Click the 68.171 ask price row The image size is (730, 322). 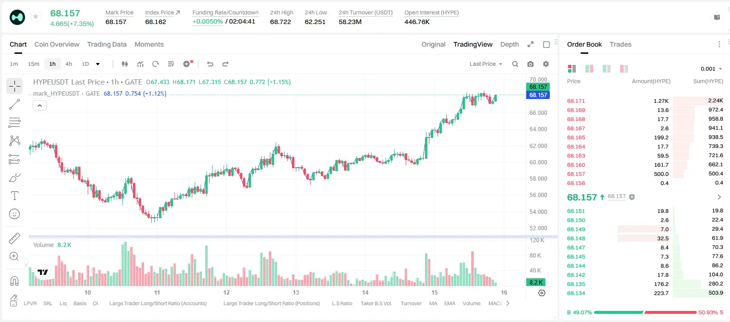[645, 101]
